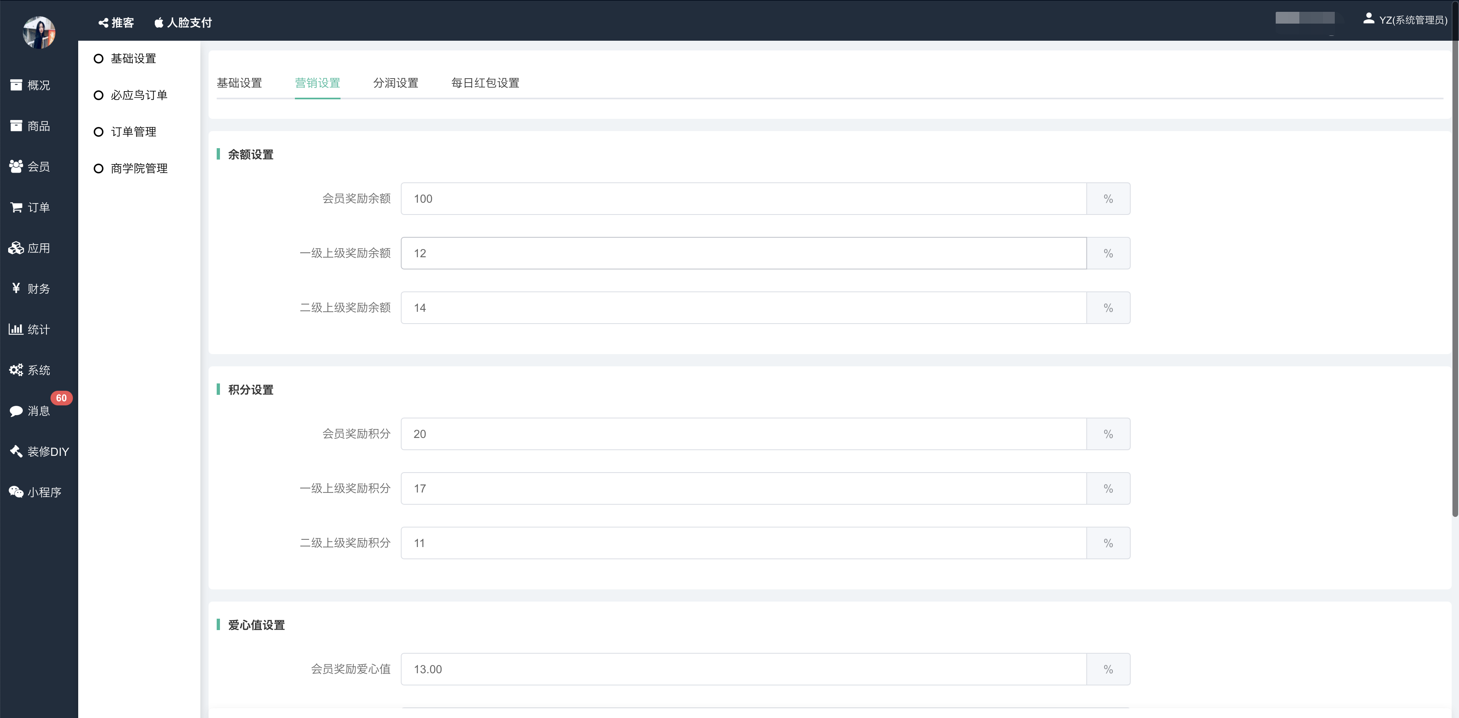Select the 财务 yen finance icon

(x=16, y=289)
